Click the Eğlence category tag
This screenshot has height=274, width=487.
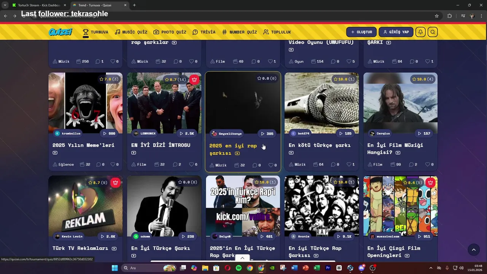(x=63, y=164)
